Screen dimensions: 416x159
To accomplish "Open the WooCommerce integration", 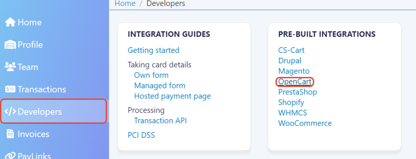I will [305, 123].
